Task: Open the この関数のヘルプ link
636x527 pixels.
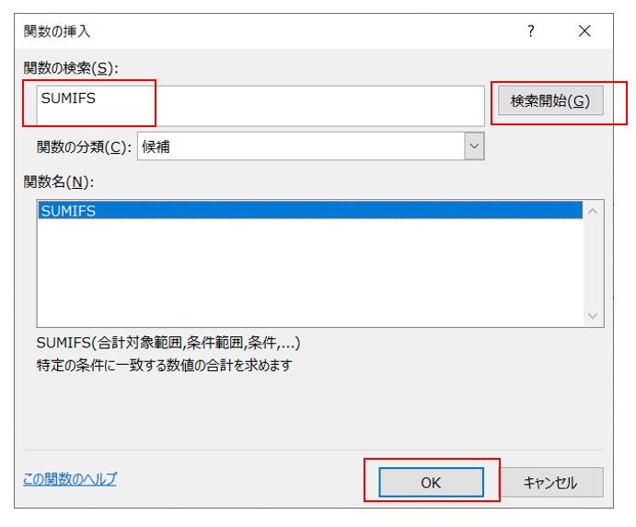Action: pos(70,479)
